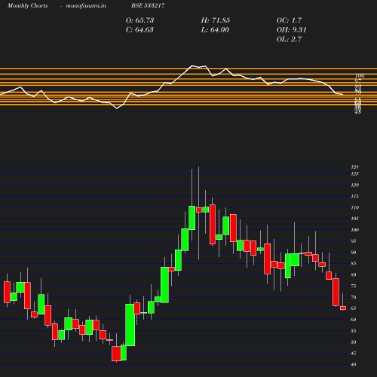Click the 120 price axis label
377x377 pixels.
coord(354,185)
